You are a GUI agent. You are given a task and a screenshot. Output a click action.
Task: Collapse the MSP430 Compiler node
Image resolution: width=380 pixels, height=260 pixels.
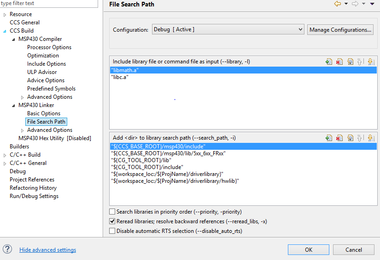tap(14, 39)
